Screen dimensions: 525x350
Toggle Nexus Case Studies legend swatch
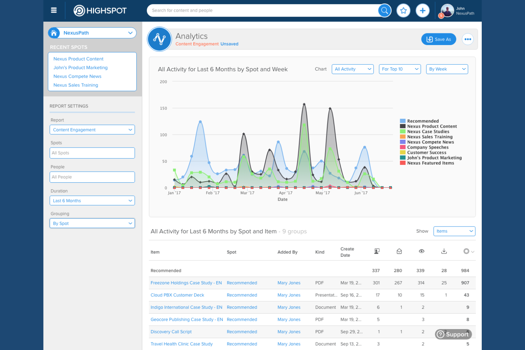pyautogui.click(x=403, y=132)
